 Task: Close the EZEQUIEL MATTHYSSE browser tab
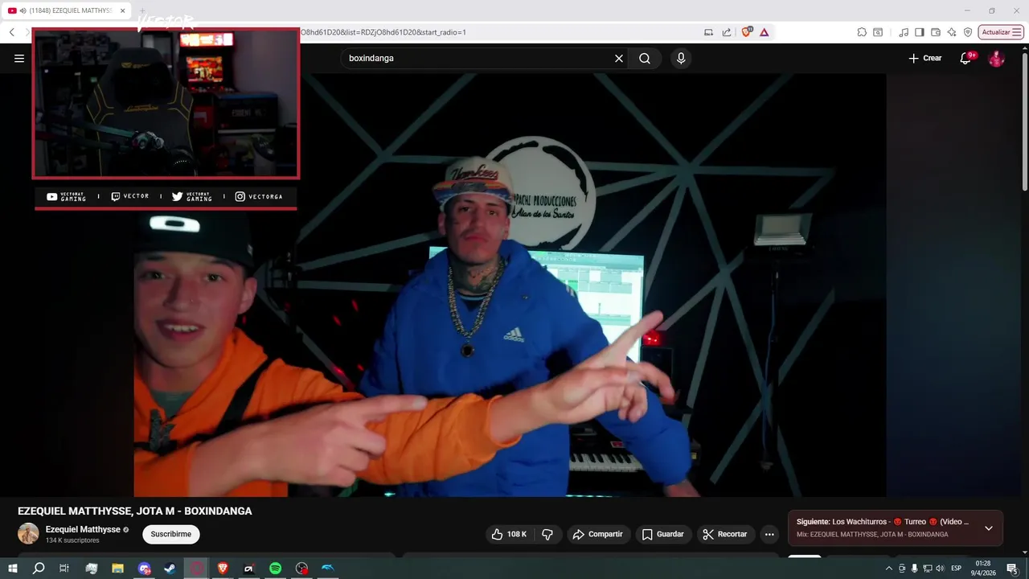coord(123,10)
